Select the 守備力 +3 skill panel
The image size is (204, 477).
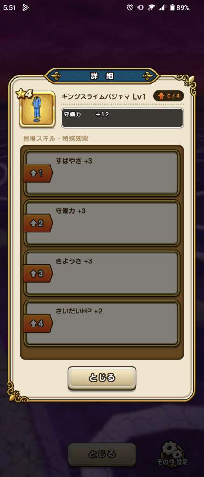click(102, 223)
